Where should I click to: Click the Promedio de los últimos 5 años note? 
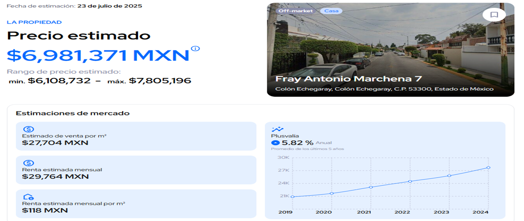(x=307, y=149)
